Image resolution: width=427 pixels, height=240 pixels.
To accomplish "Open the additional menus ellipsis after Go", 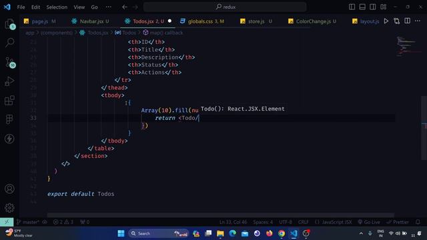I will pyautogui.click(x=108, y=7).
